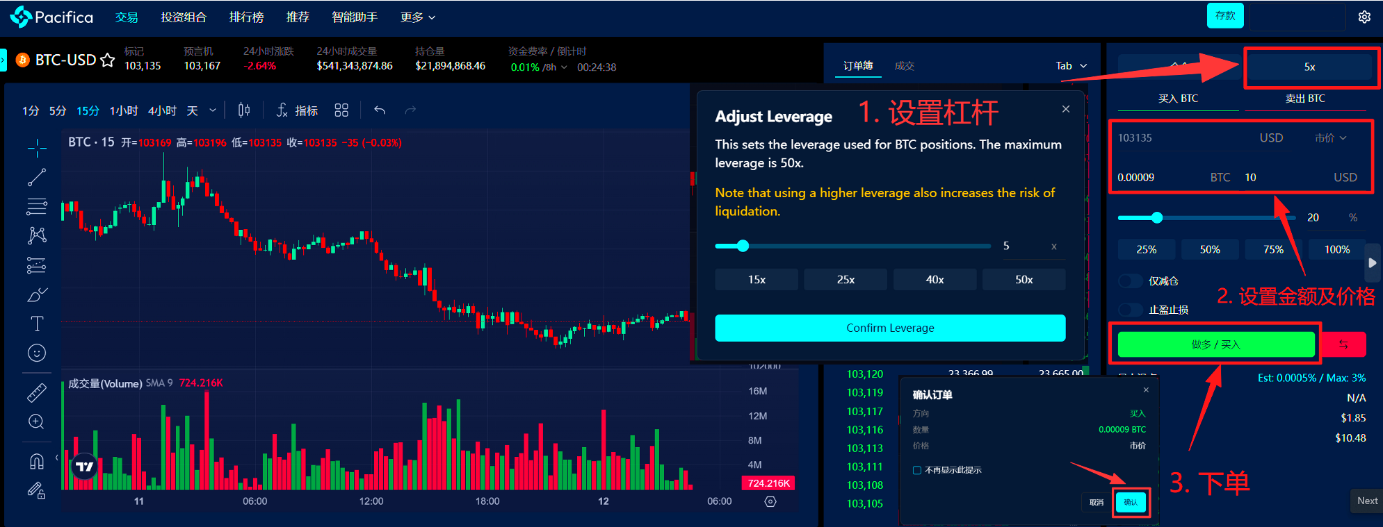
Task: Enable the 止盈止损 switch
Action: click(x=1131, y=310)
